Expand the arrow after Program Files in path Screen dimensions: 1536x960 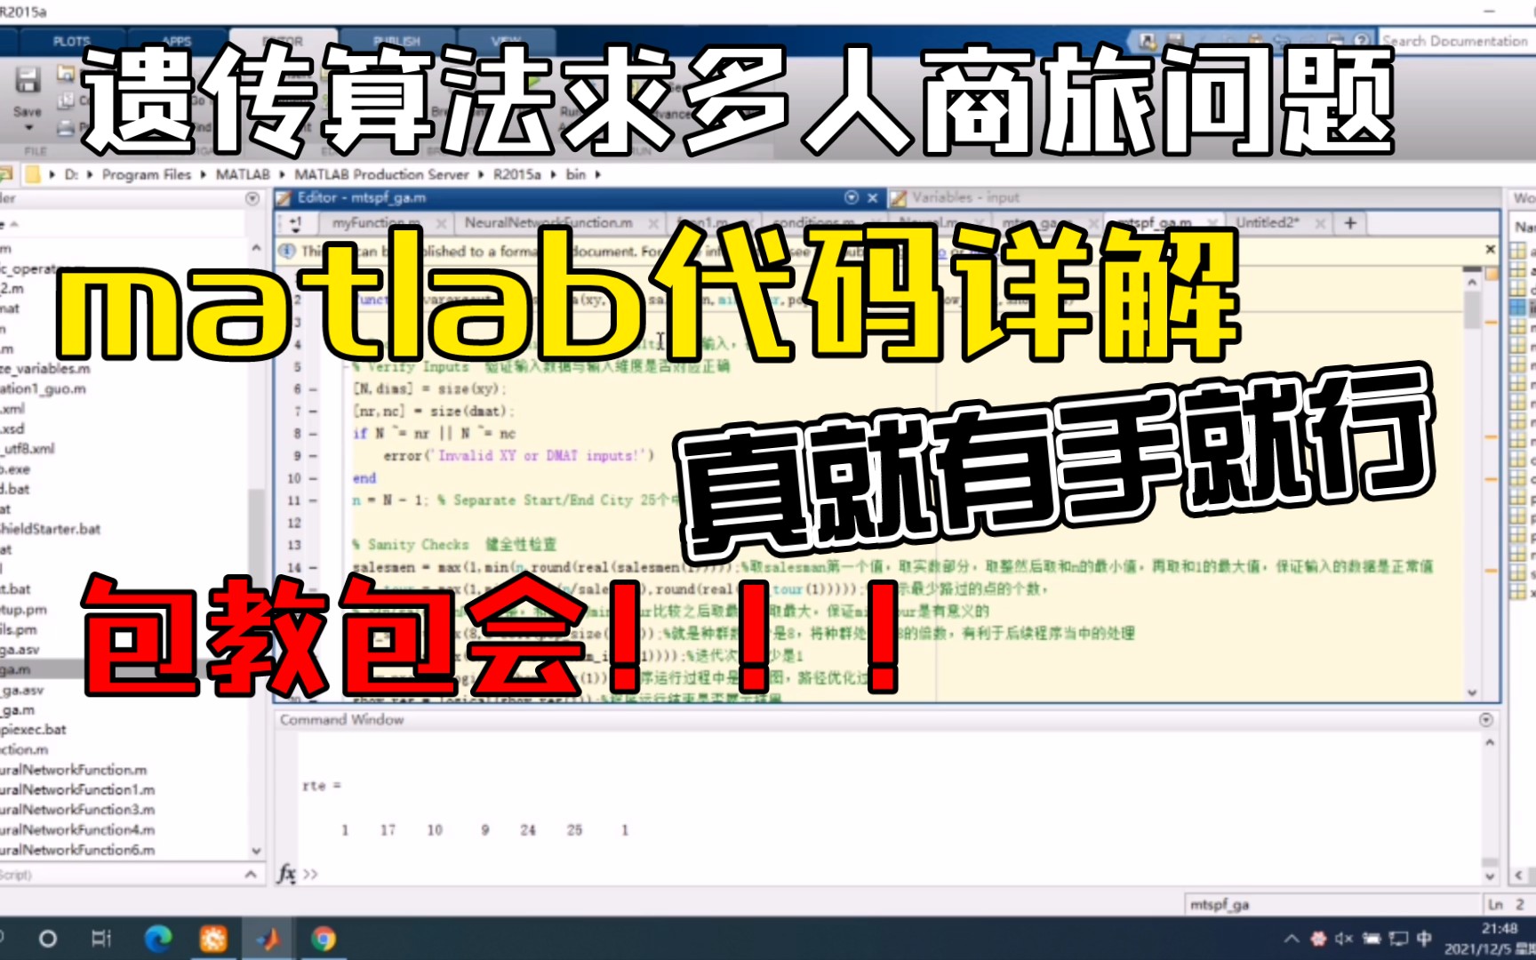[204, 174]
